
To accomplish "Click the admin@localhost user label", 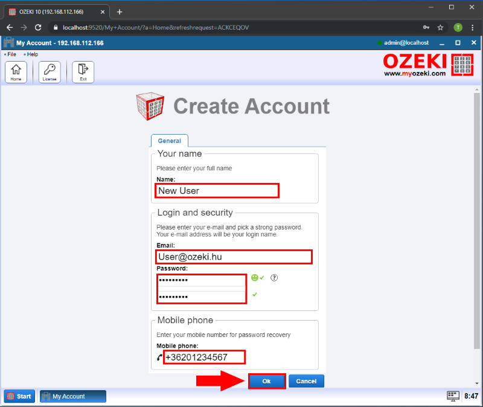I will pyautogui.click(x=406, y=43).
